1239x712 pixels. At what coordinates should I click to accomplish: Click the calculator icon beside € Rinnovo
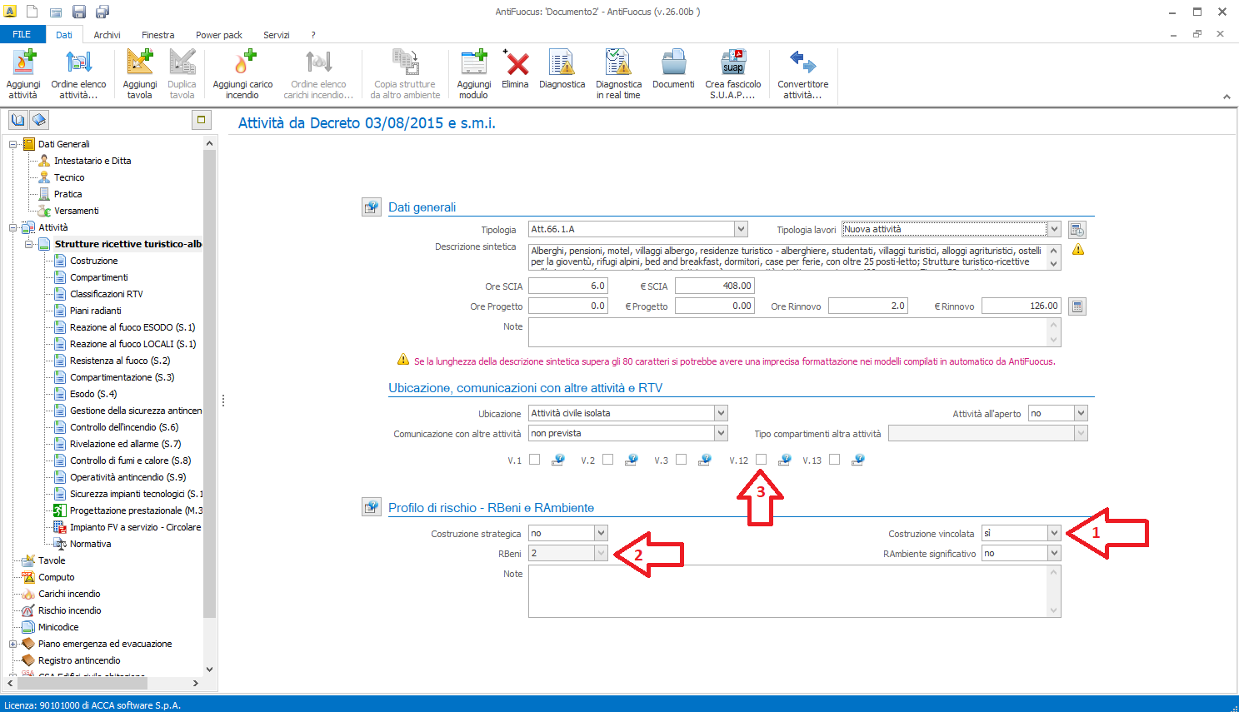1077,306
